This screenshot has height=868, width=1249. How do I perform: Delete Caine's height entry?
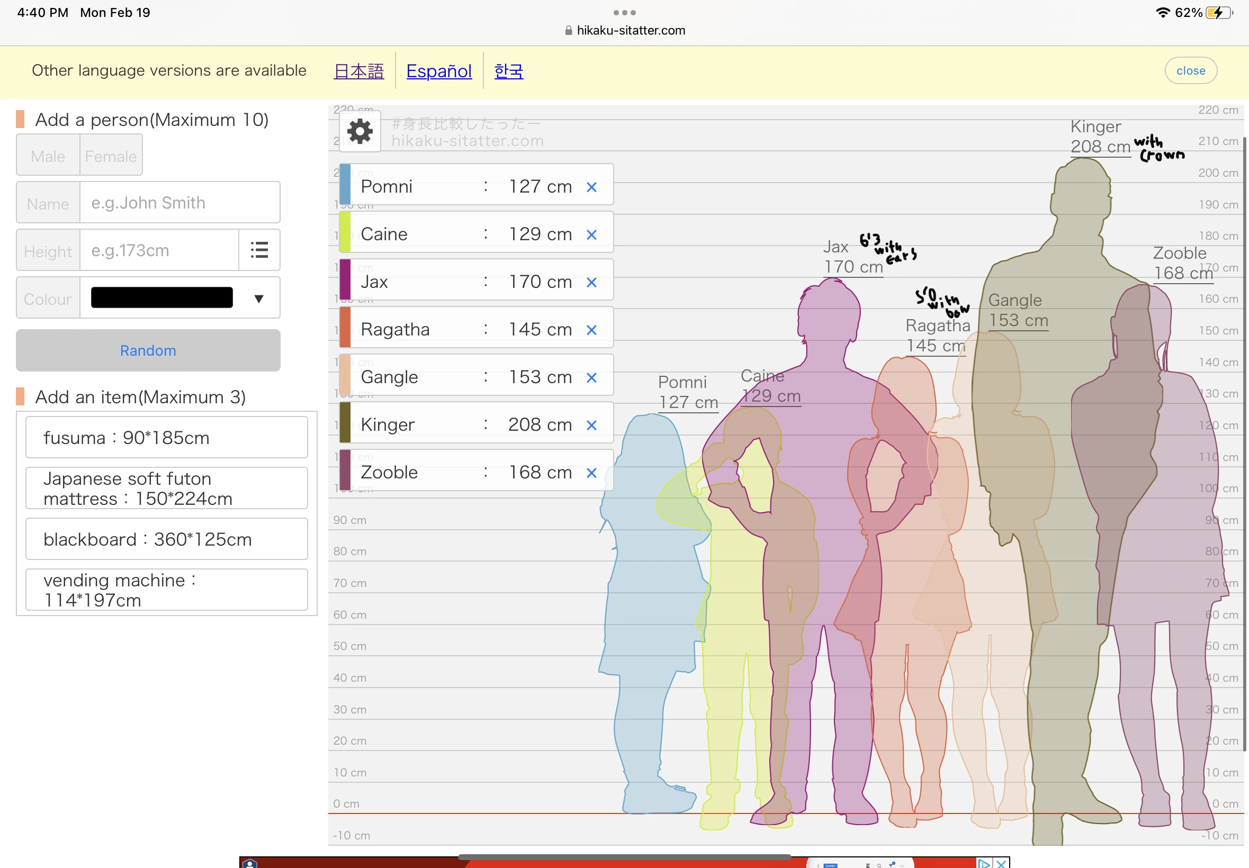[x=591, y=234]
